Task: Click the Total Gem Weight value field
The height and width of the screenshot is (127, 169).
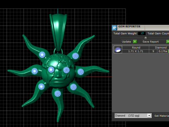Action: (x=142, y=34)
